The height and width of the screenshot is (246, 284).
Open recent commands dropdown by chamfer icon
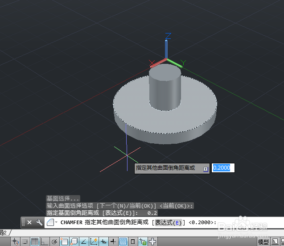coord(56,222)
